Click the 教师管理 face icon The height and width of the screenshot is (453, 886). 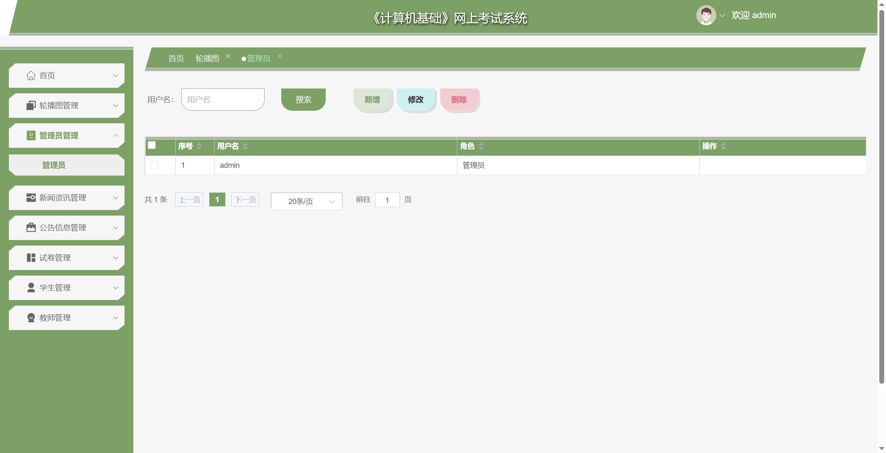[31, 318]
